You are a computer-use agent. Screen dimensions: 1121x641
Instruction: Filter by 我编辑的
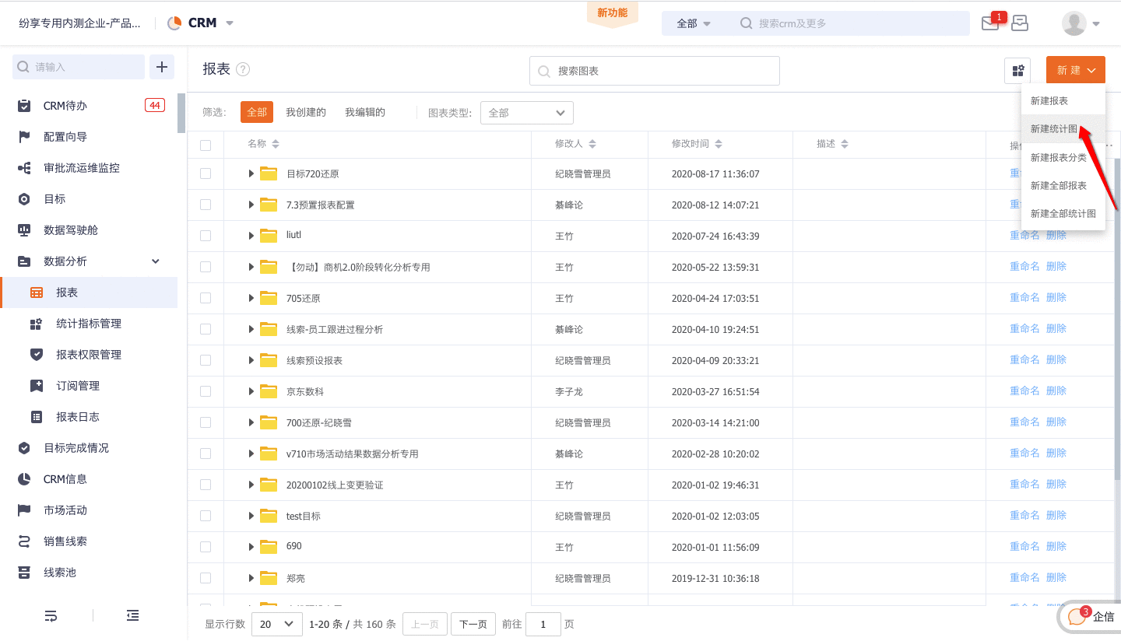(x=365, y=113)
